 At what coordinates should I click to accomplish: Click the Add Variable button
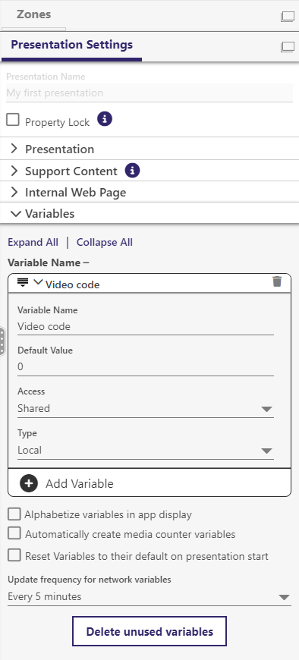[x=149, y=483]
